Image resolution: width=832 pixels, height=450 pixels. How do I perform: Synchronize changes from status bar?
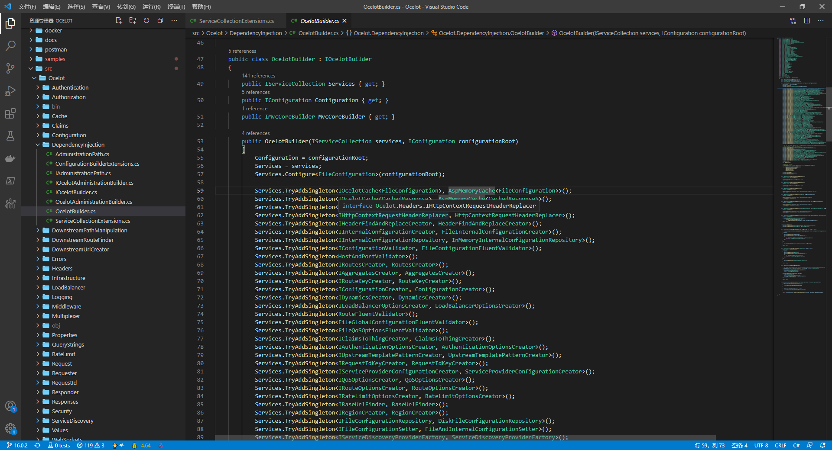pos(38,445)
